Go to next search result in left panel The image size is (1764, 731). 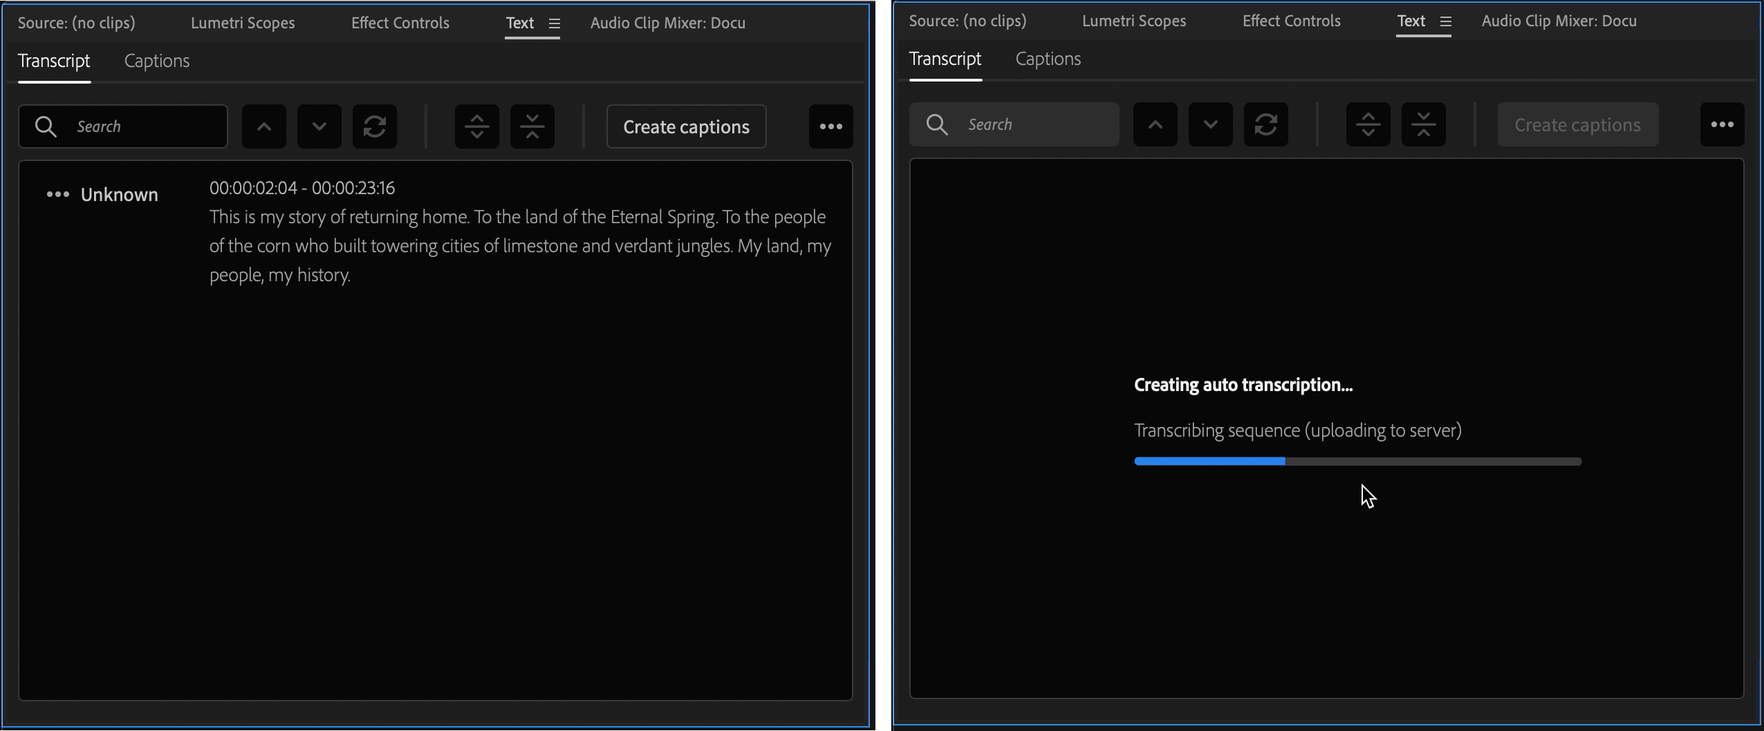(319, 126)
